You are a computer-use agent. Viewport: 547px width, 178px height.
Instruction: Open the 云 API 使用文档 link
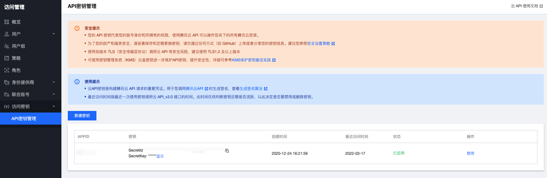[x=524, y=6]
